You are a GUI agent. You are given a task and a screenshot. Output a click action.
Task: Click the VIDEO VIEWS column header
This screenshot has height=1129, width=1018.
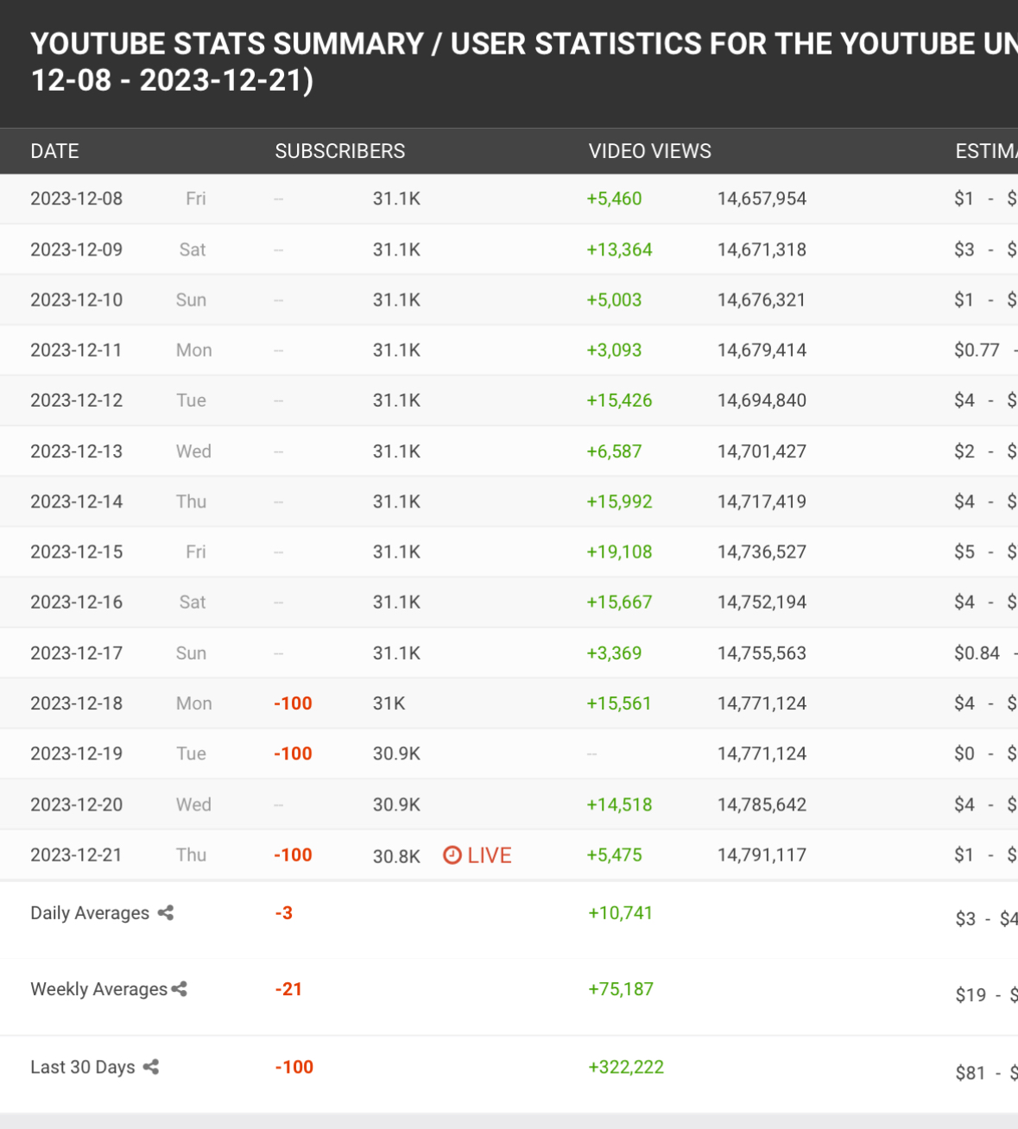(x=650, y=151)
